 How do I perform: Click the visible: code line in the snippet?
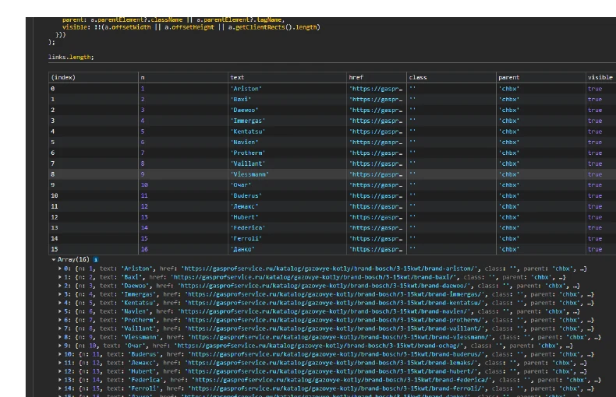[191, 27]
